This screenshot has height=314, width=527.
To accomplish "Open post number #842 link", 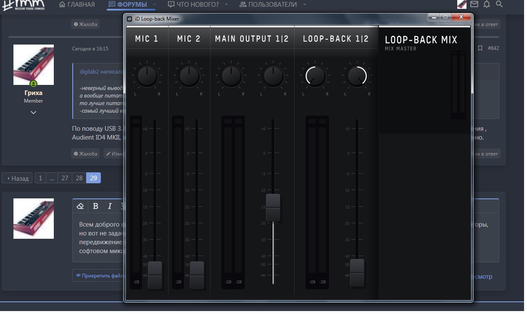I will [493, 48].
